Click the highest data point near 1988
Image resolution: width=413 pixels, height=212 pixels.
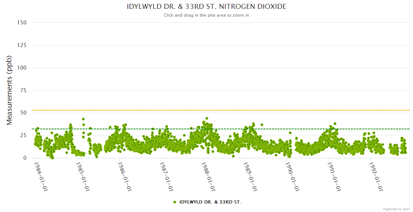(207, 118)
